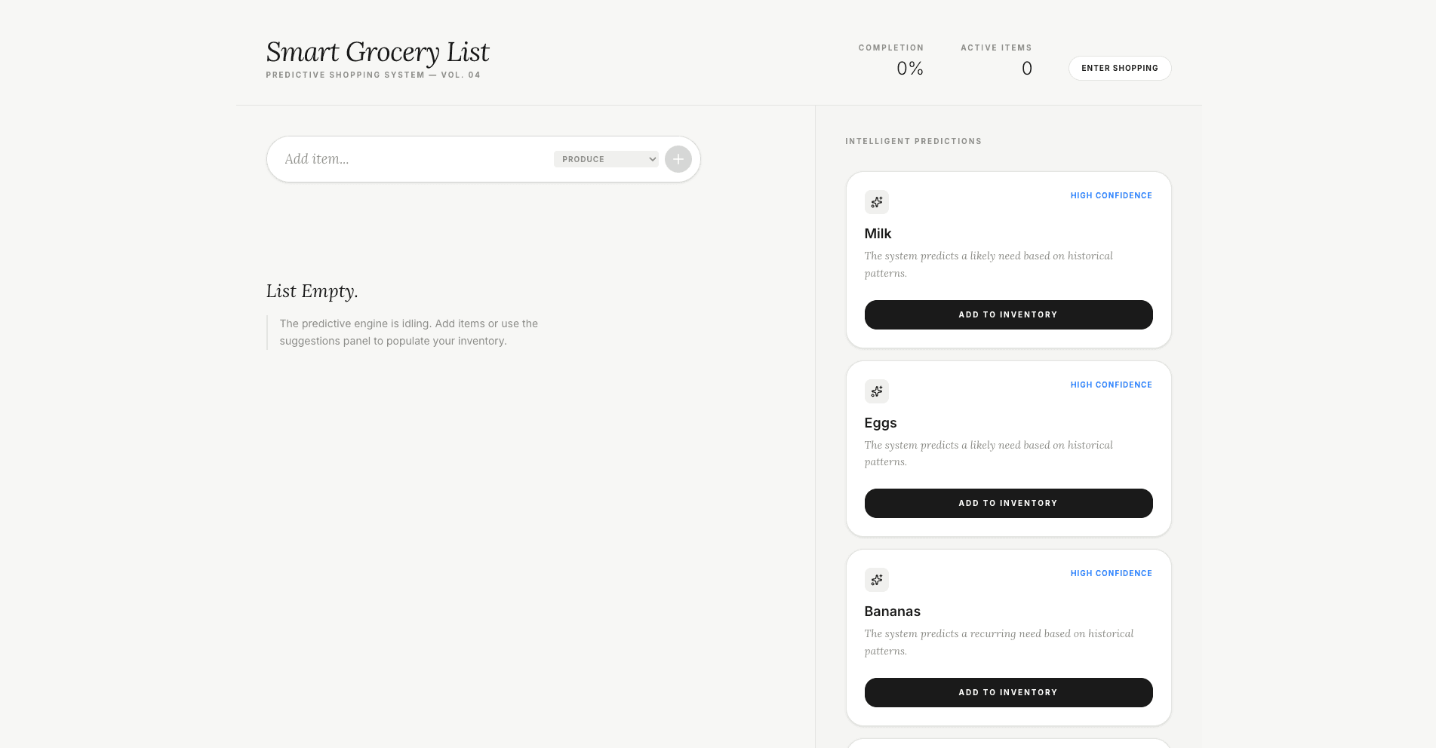Click the Smart Grocery List title
The image size is (1436, 748).
(377, 52)
